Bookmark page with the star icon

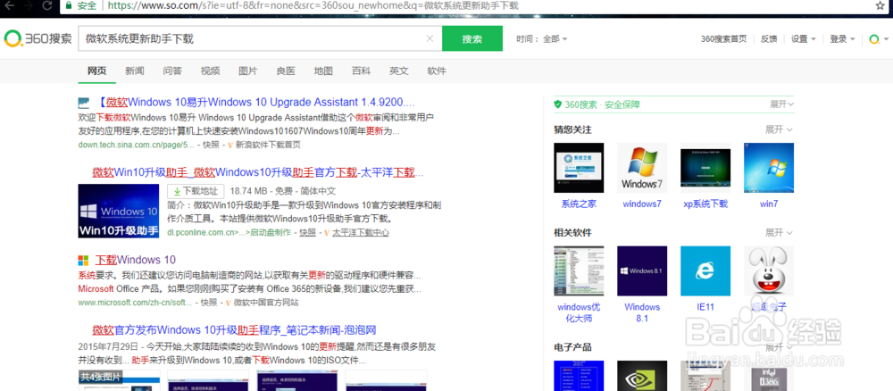pos(880,5)
